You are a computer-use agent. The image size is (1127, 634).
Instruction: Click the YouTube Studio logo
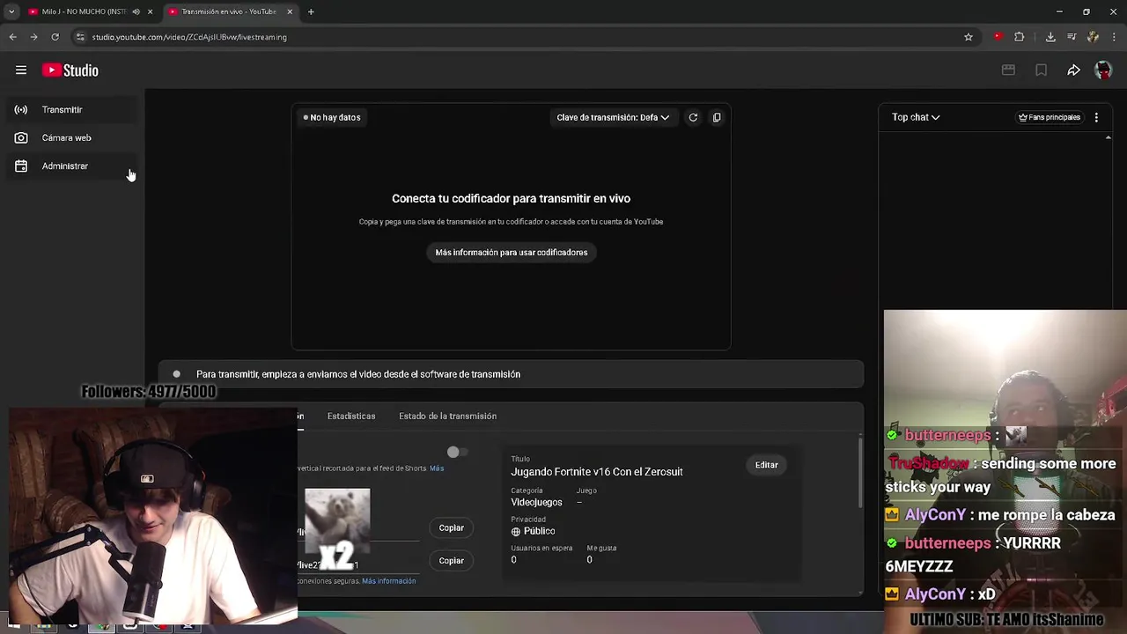coord(70,70)
